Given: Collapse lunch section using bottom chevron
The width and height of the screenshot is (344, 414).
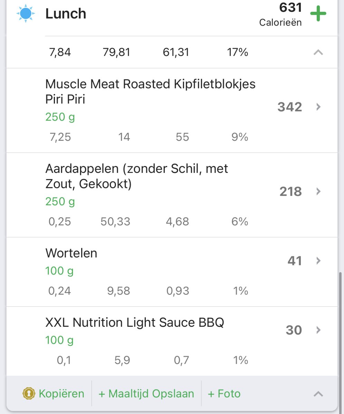Looking at the screenshot, I should click(x=318, y=394).
